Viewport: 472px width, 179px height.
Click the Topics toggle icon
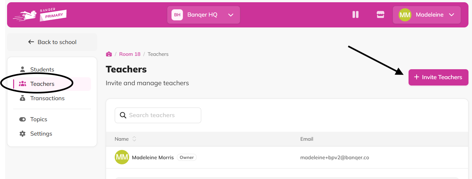(x=22, y=119)
